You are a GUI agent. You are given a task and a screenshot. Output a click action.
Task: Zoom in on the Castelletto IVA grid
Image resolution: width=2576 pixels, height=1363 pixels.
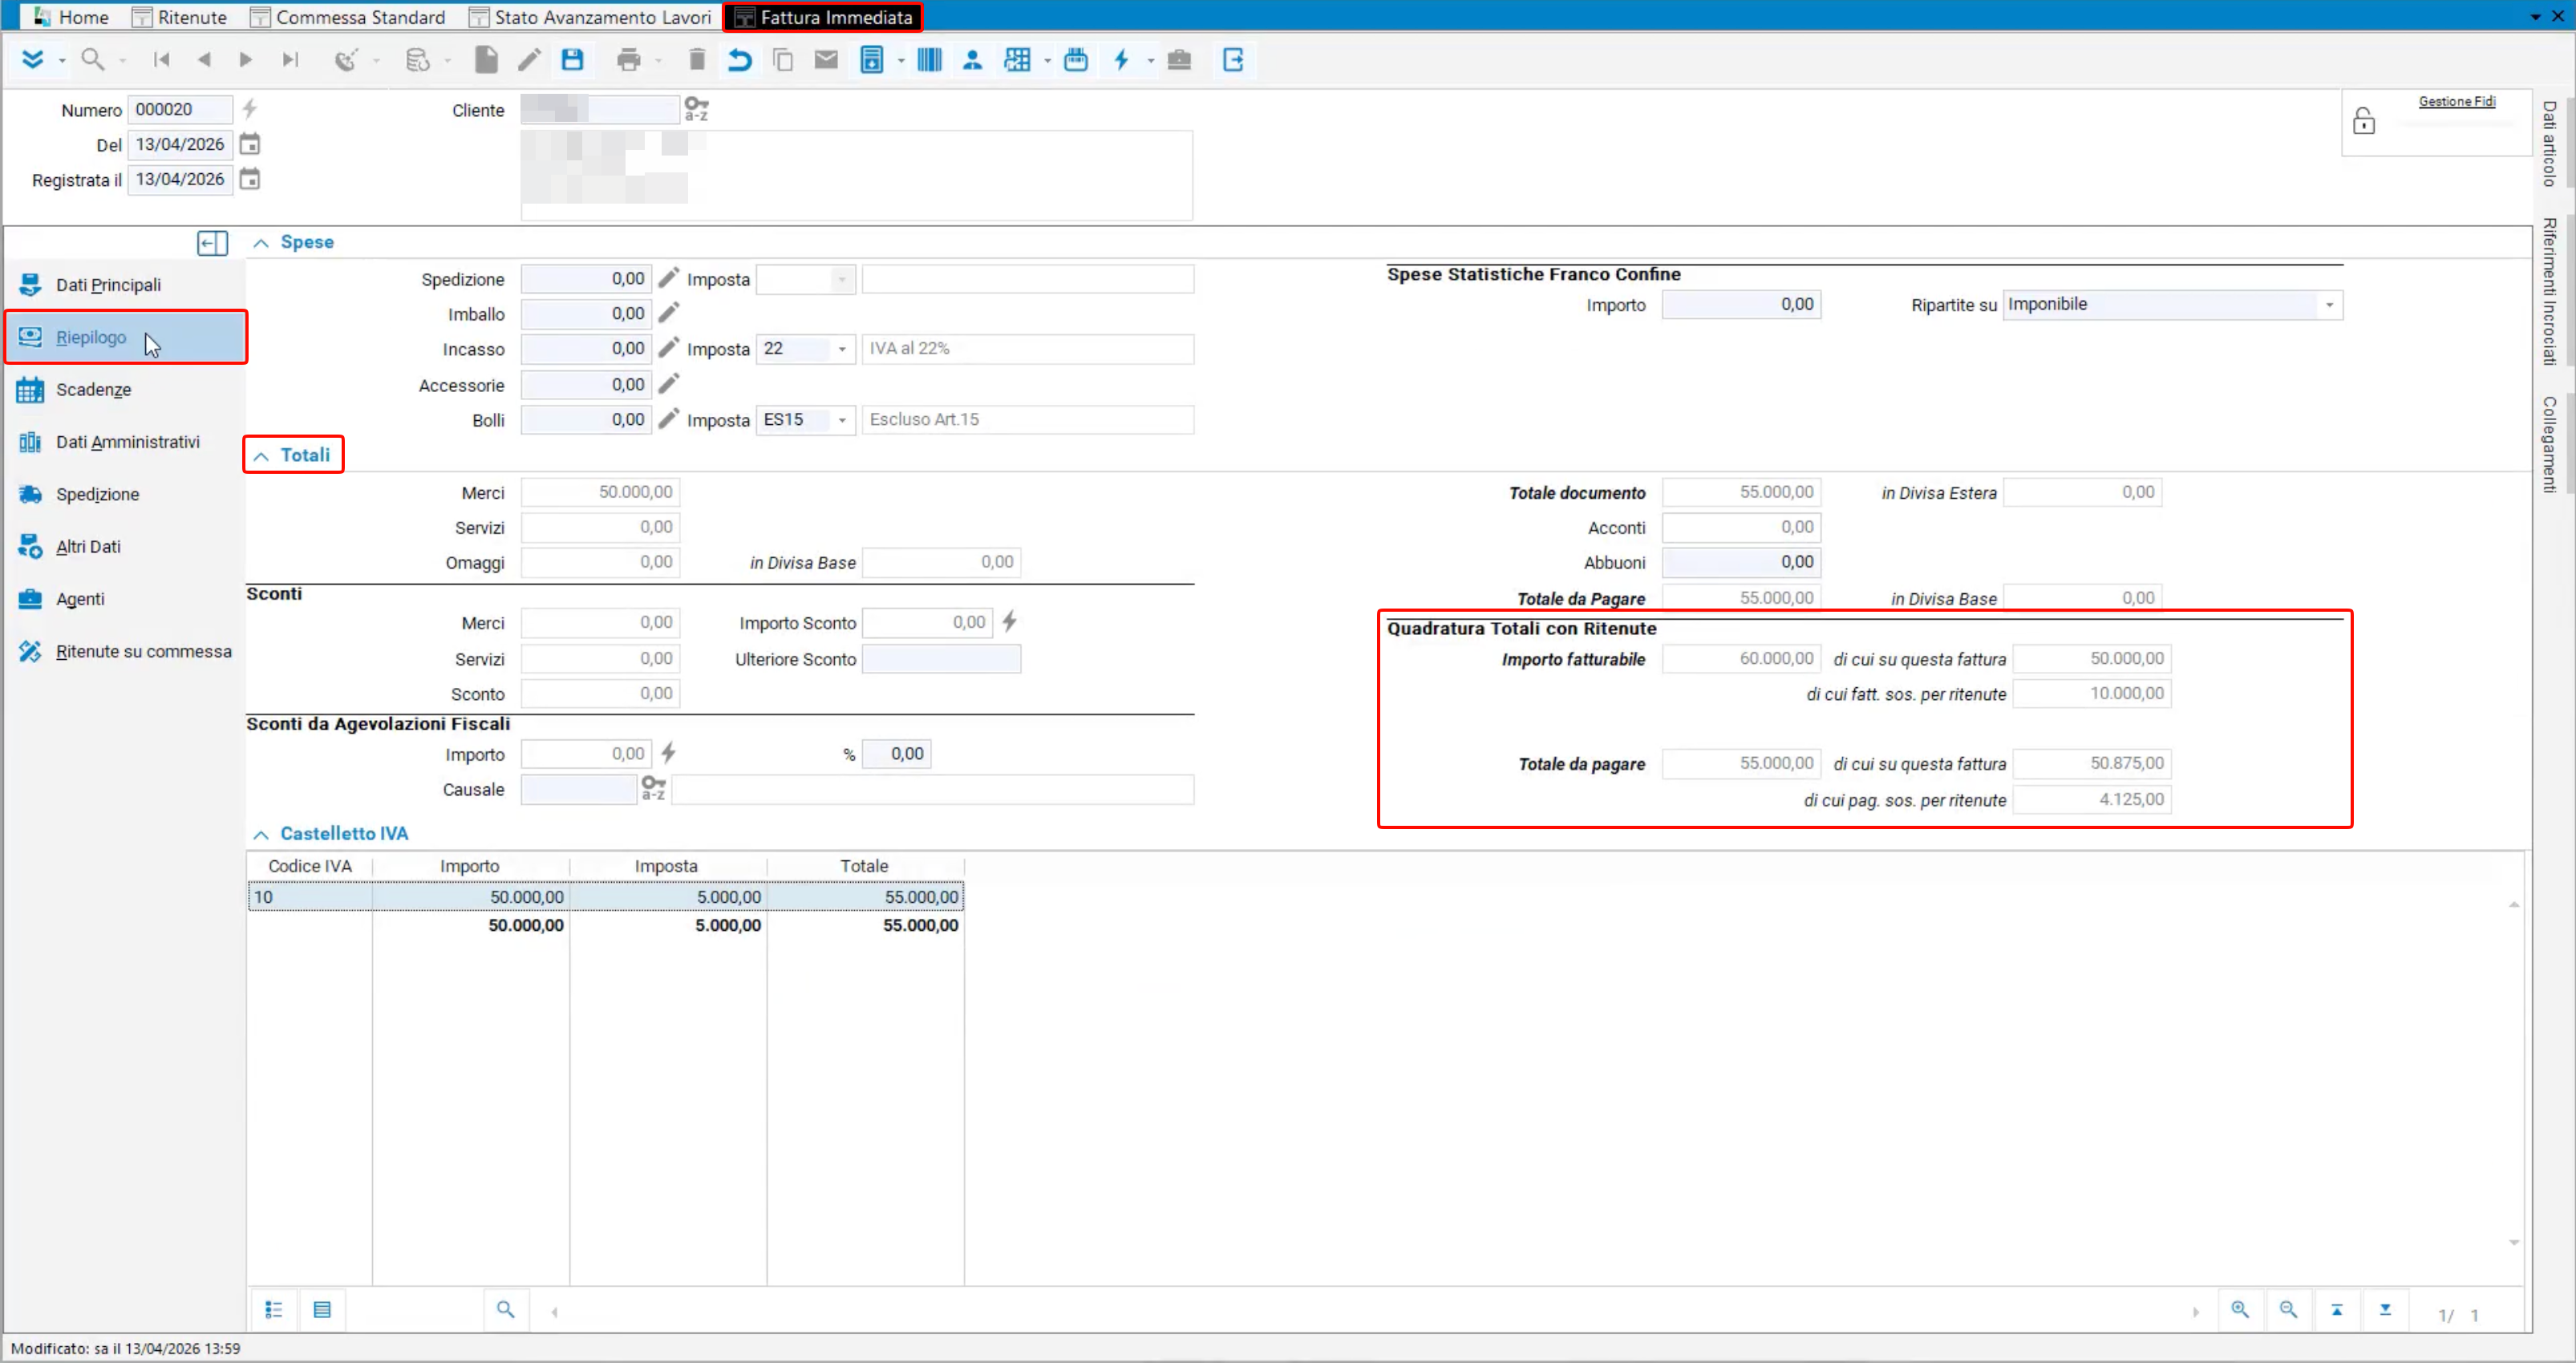point(2240,1310)
